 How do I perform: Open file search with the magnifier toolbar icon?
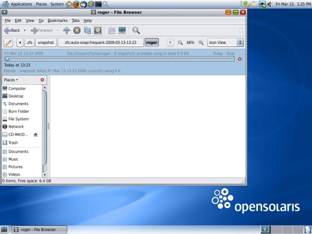click(136, 30)
